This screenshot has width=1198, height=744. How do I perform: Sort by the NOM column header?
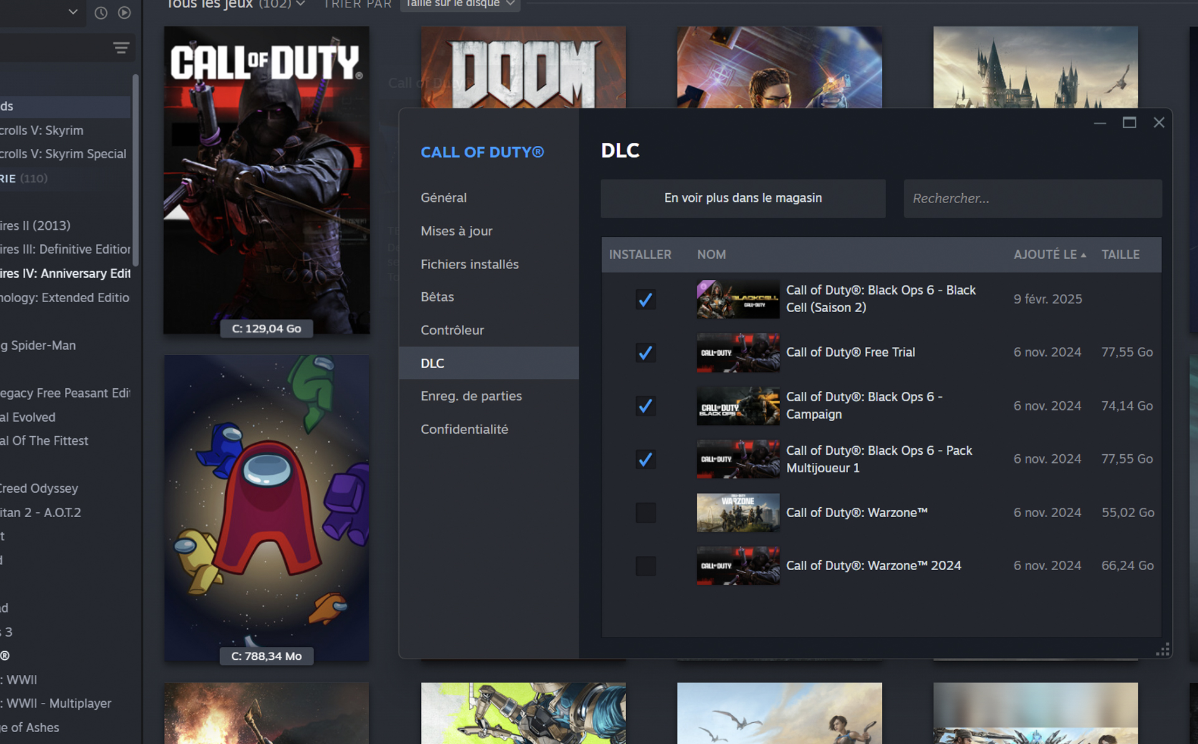pyautogui.click(x=711, y=254)
